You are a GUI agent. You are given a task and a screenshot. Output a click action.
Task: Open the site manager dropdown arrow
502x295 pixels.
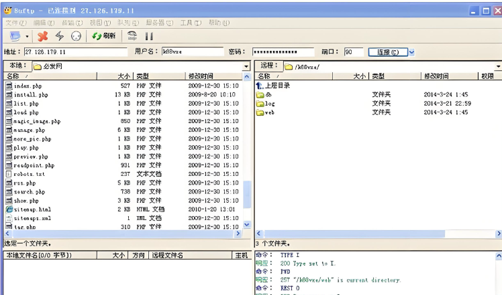27,37
